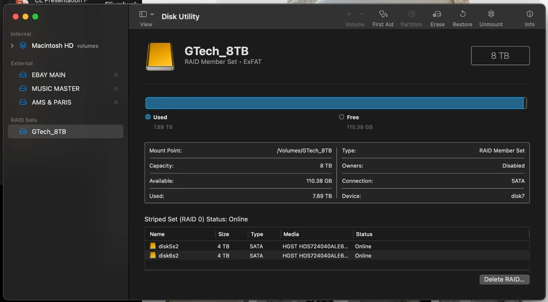Click the add Volume plus icon
548x302 pixels.
click(348, 14)
